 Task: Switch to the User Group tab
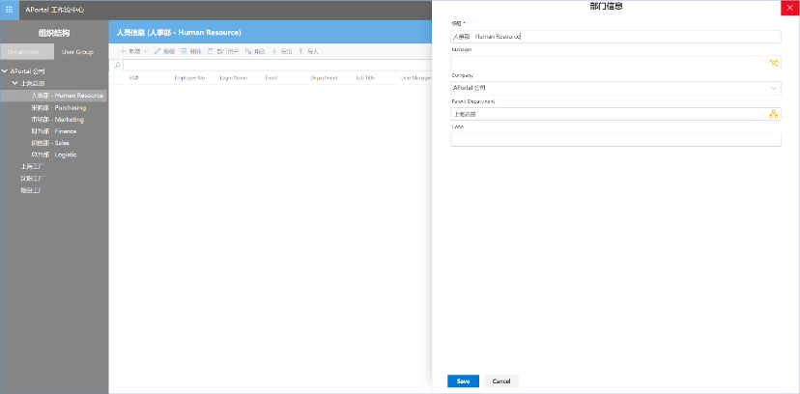[77, 52]
